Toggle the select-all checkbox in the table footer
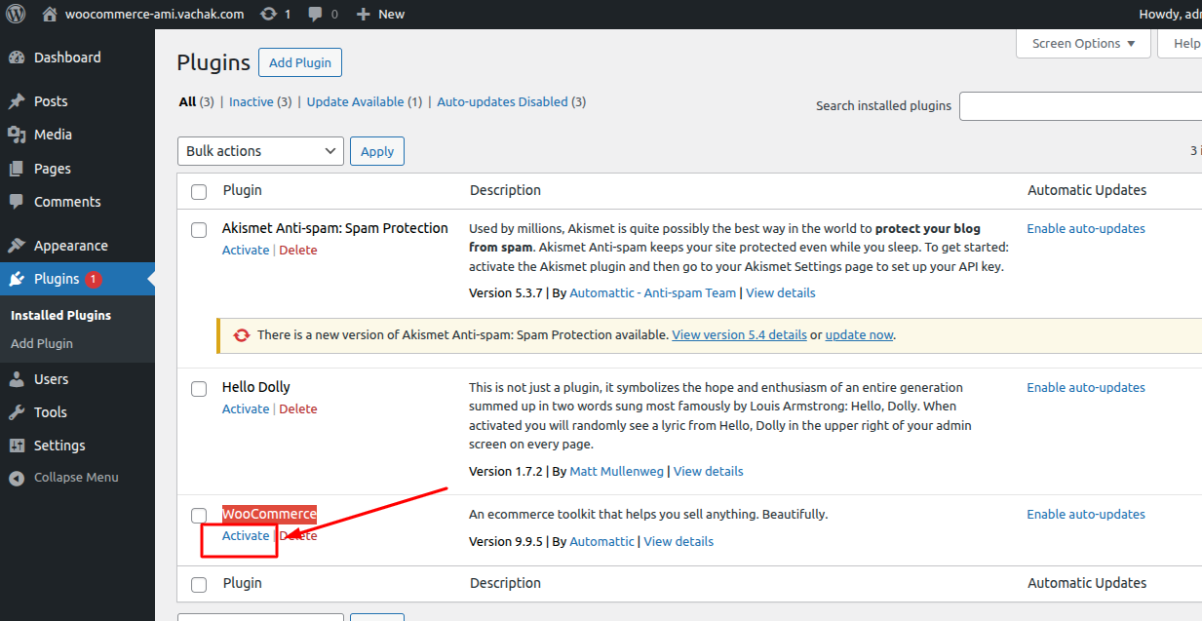The width and height of the screenshot is (1202, 621). (199, 585)
